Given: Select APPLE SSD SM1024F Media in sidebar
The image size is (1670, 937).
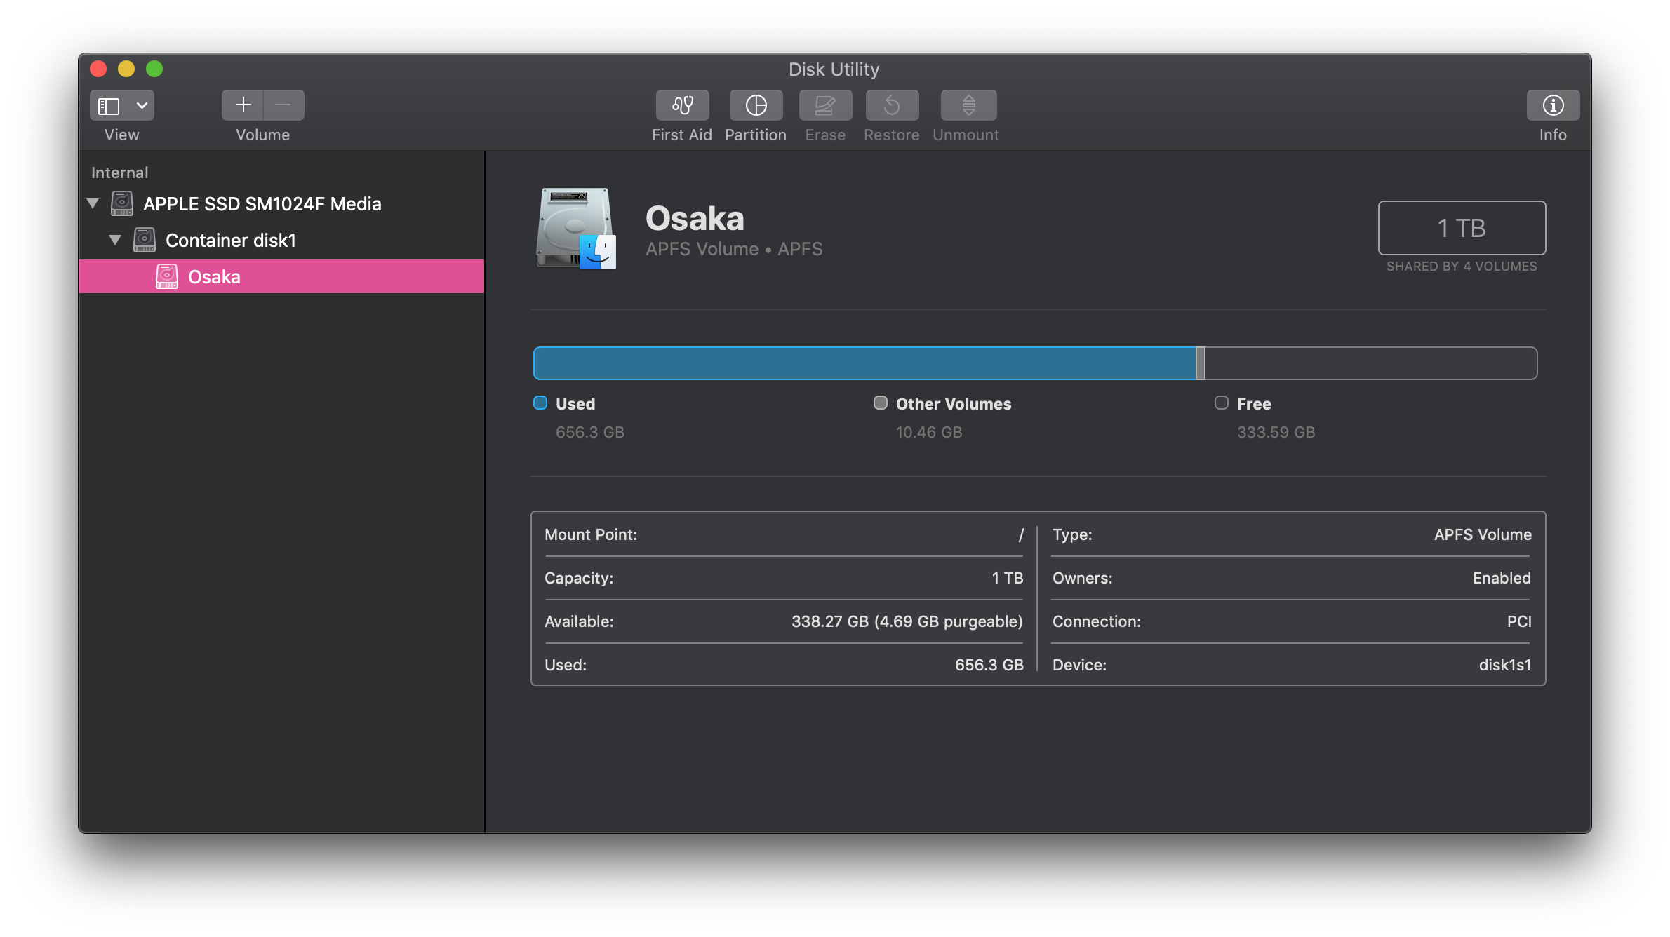Looking at the screenshot, I should pyautogui.click(x=262, y=204).
